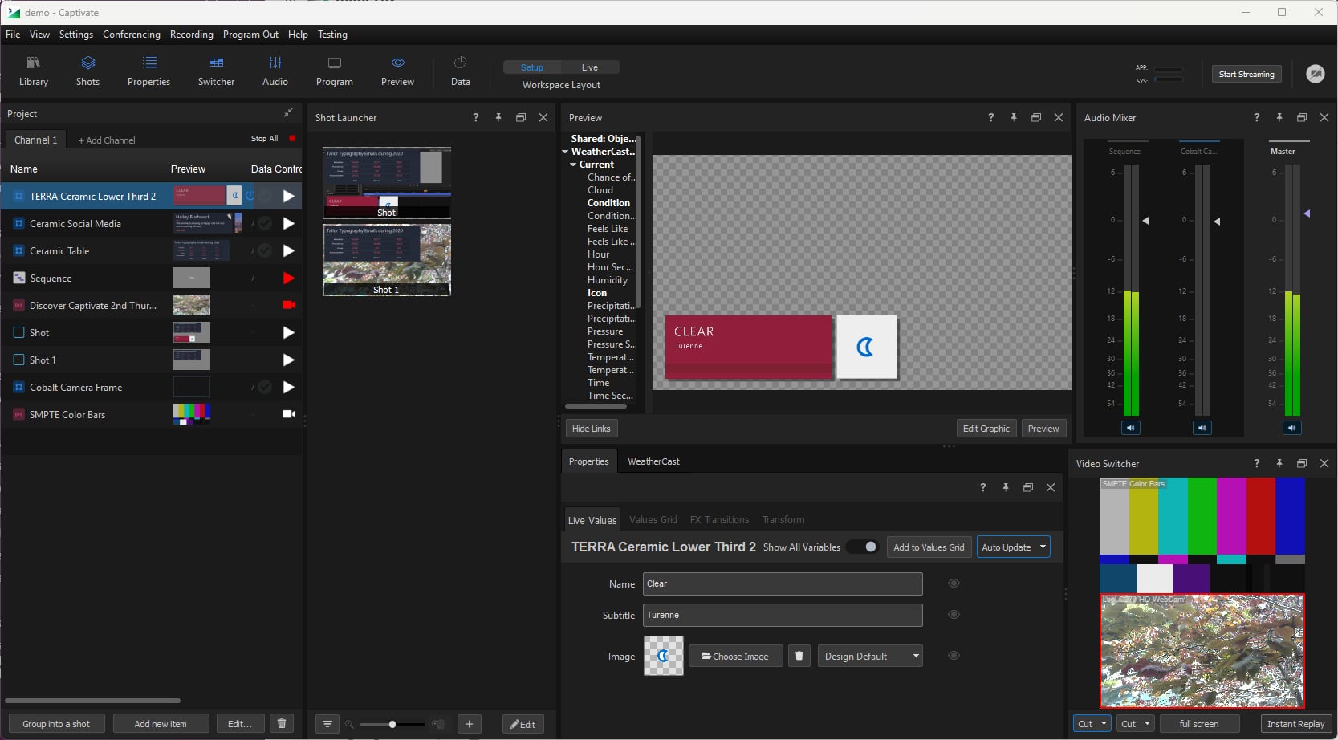
Task: Click Add to Values Grid button
Action: [929, 547]
